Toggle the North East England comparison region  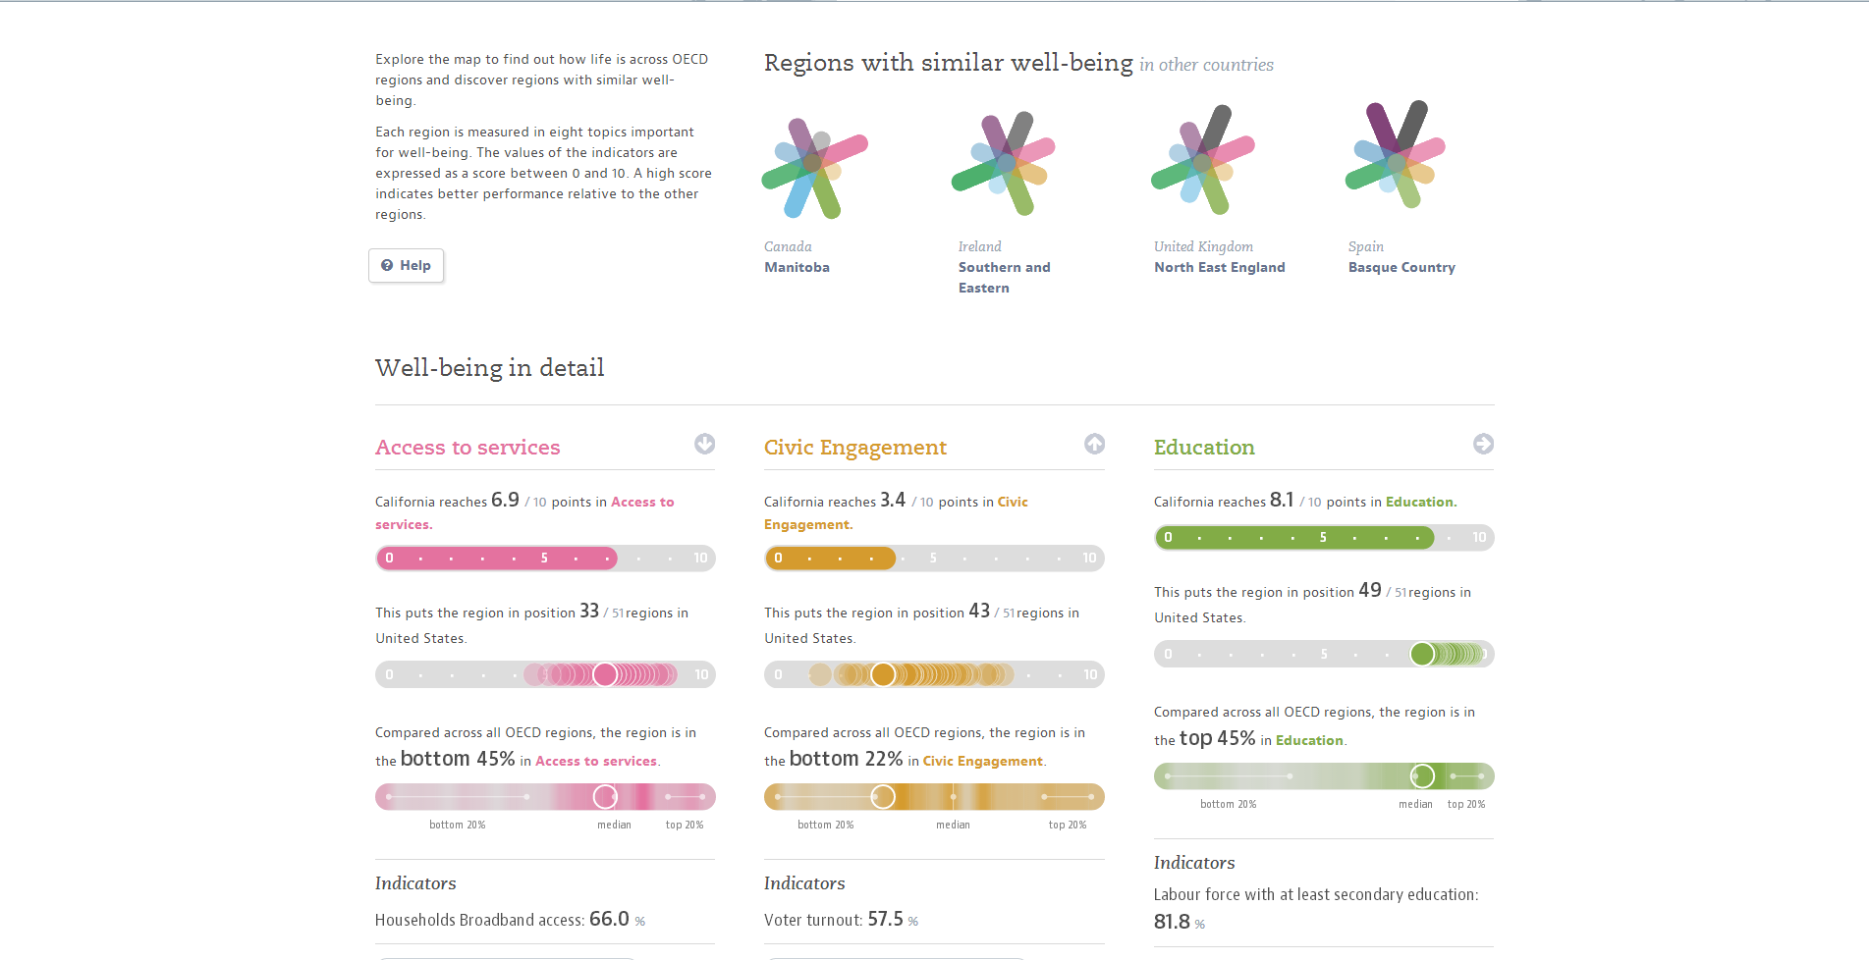1219,266
